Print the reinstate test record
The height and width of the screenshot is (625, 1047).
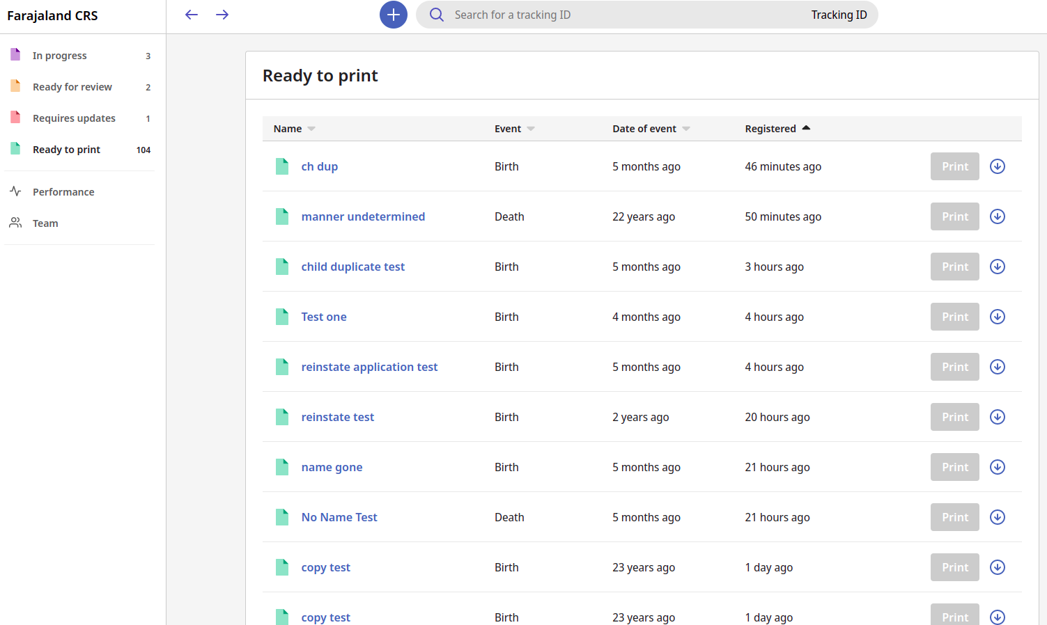[954, 417]
